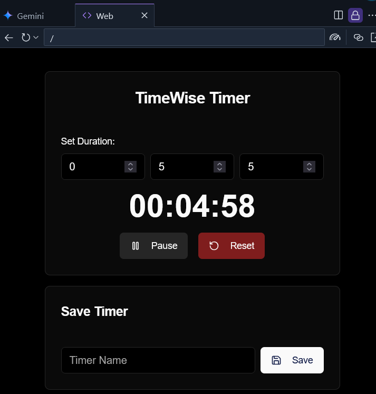Select the Web tab

tap(104, 16)
